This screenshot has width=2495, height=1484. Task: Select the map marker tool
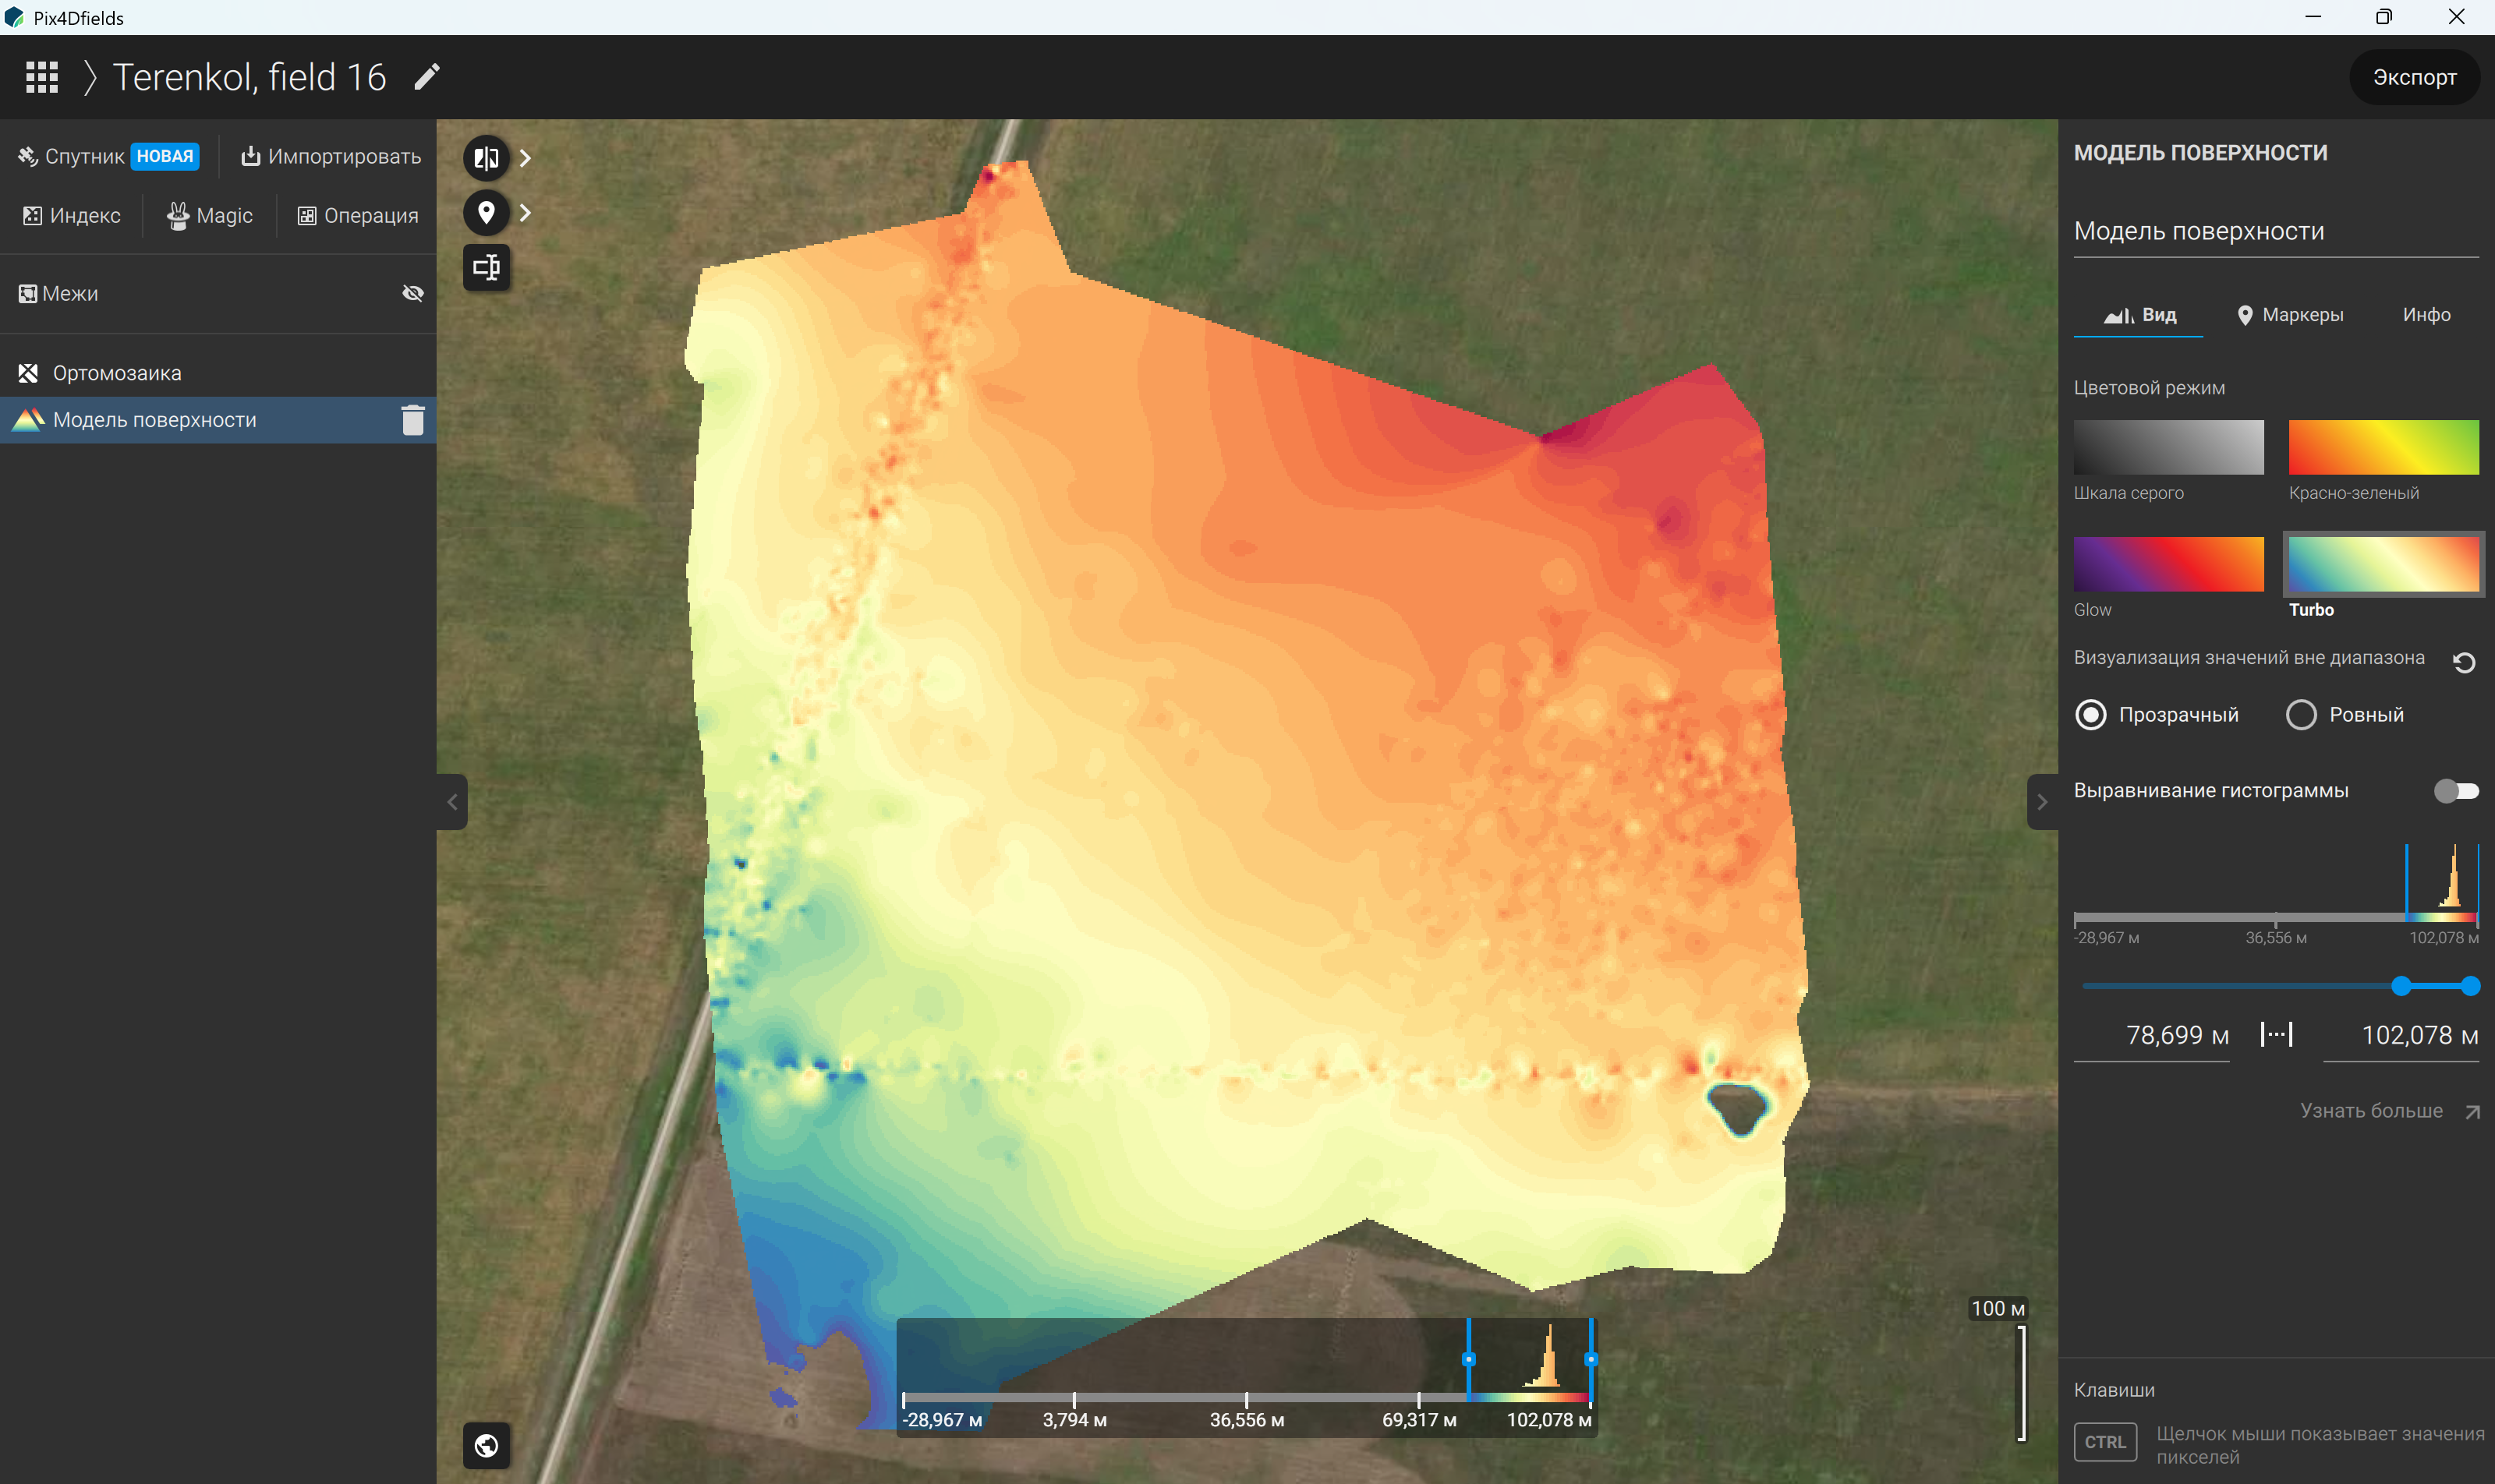pos(487,212)
